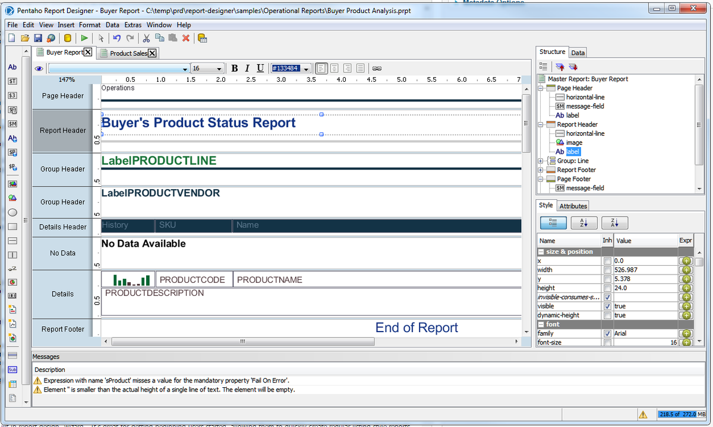Open the #133484 color picker dropdown
The height and width of the screenshot is (427, 713).
(x=306, y=69)
